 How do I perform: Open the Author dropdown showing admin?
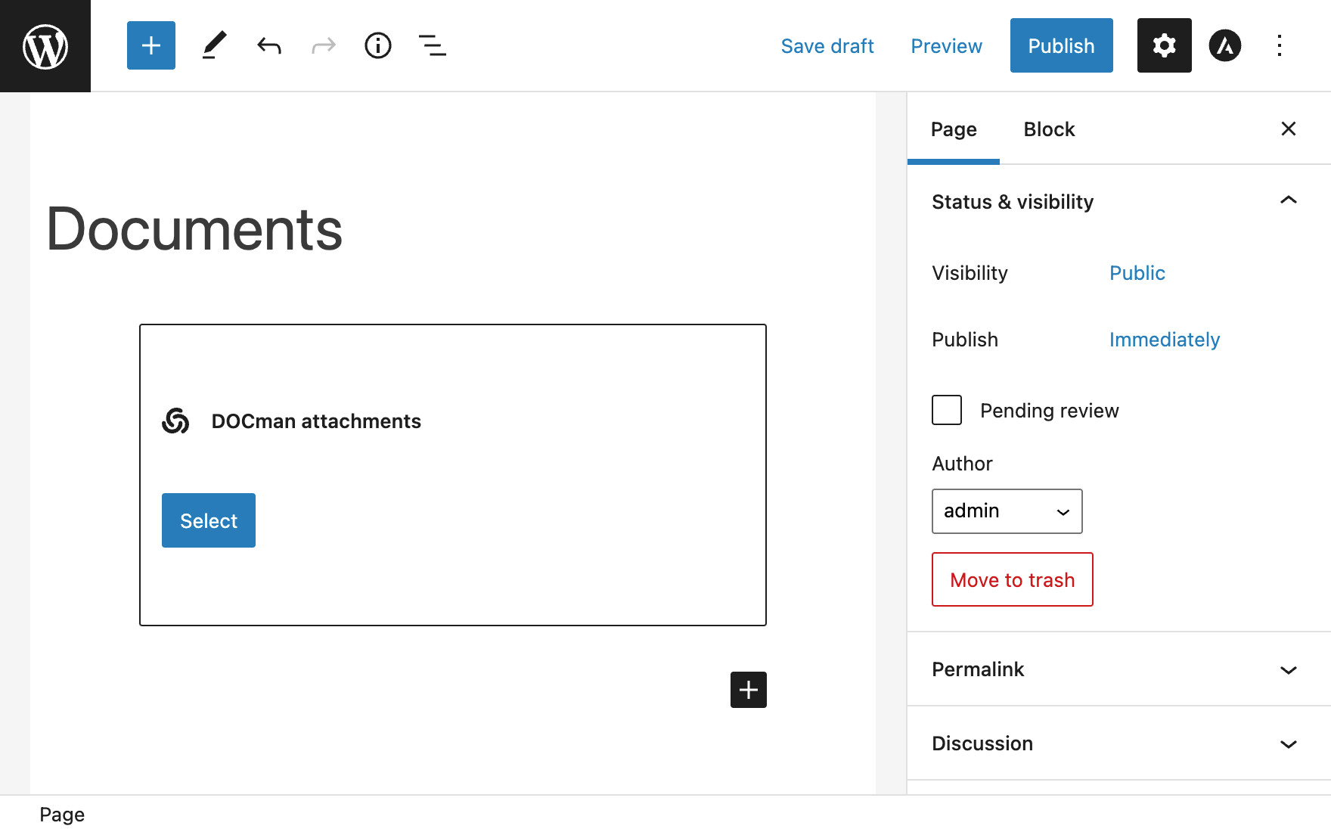pos(1007,511)
